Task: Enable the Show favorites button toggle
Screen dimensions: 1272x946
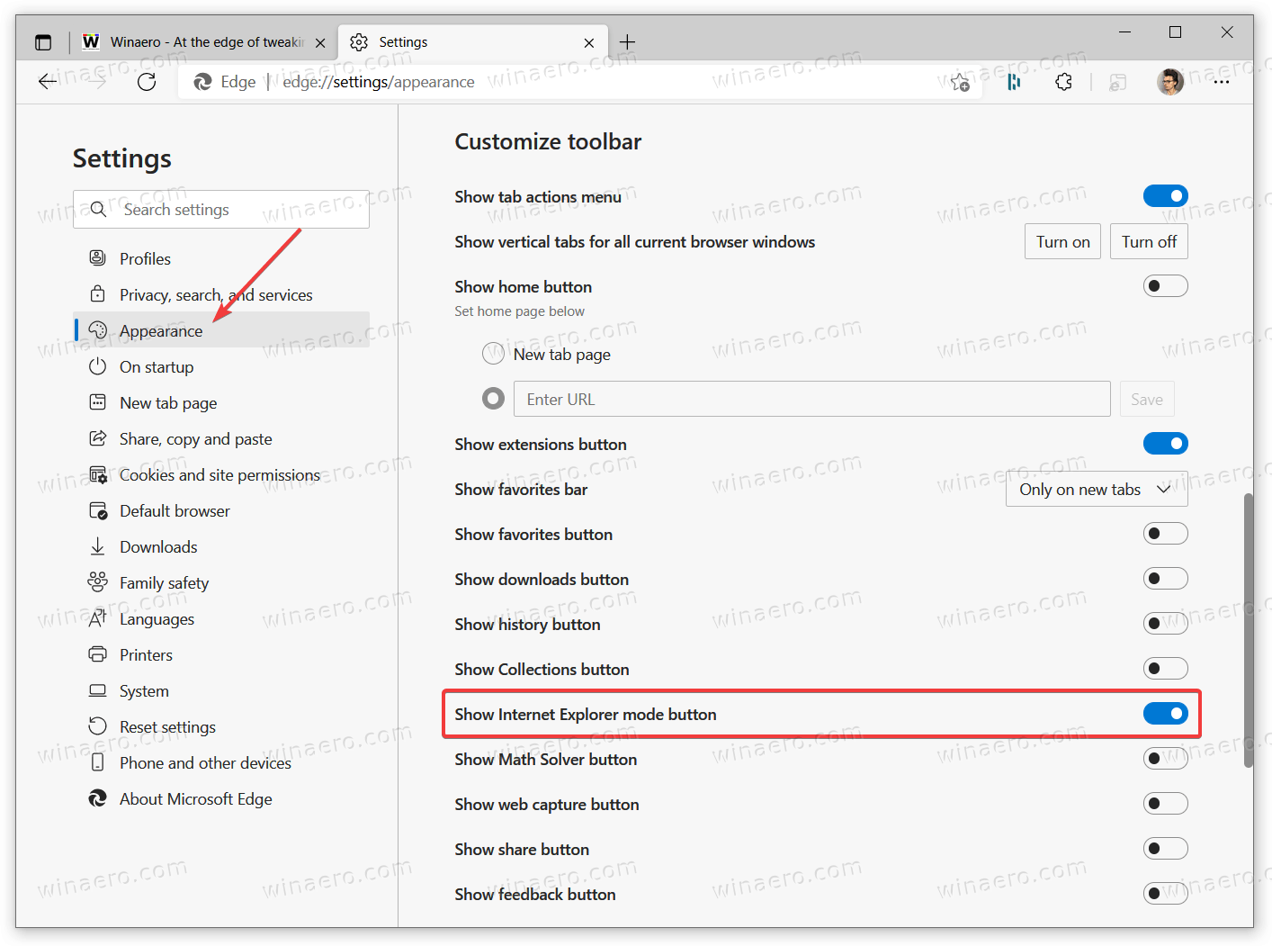Action: click(1165, 534)
